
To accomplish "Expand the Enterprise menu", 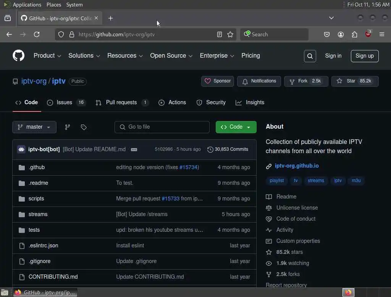I will click(217, 56).
